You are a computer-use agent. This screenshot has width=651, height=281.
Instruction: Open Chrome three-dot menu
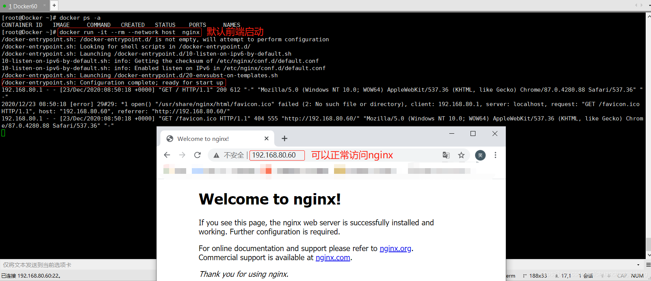pos(495,155)
